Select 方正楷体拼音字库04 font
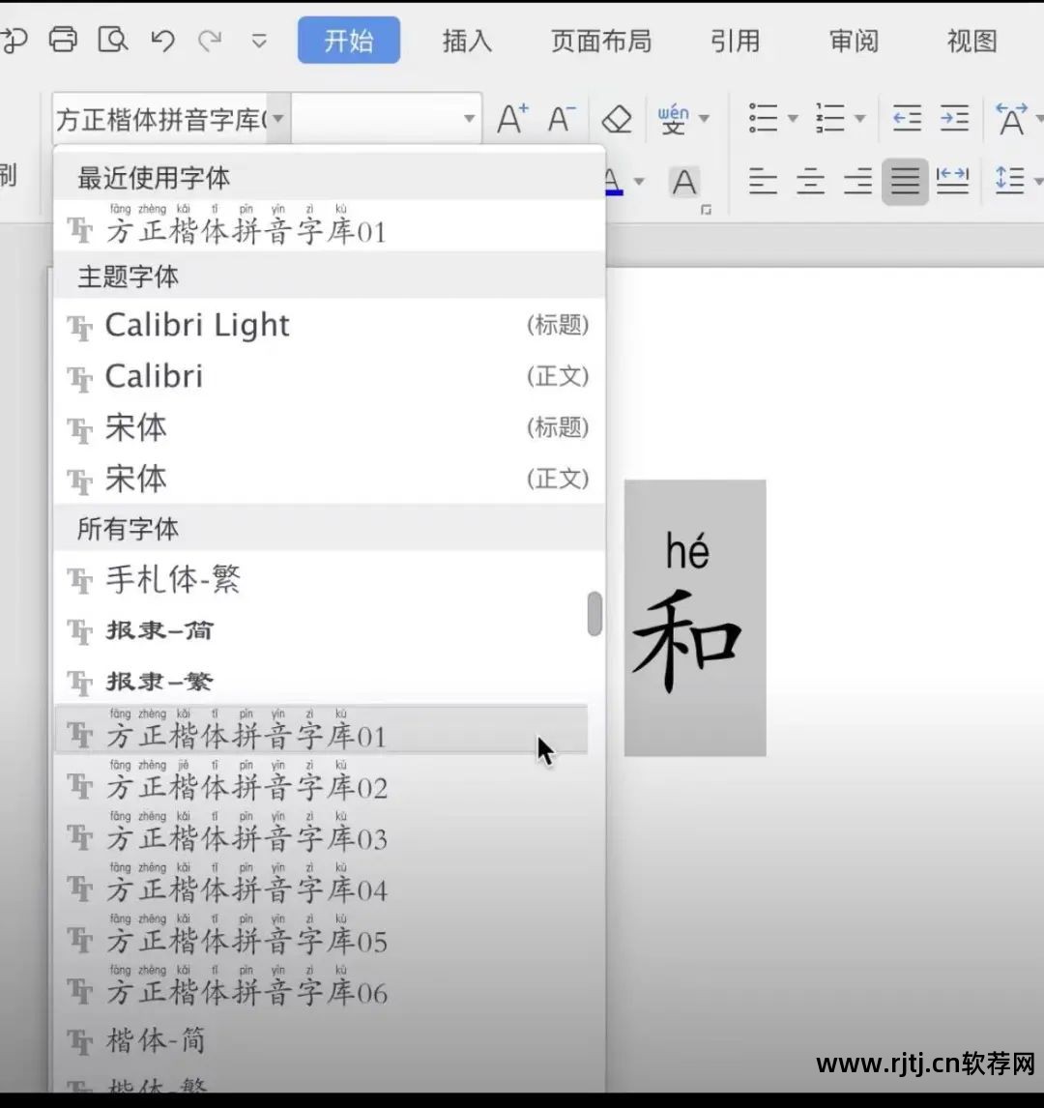1044x1108 pixels. pyautogui.click(x=321, y=884)
